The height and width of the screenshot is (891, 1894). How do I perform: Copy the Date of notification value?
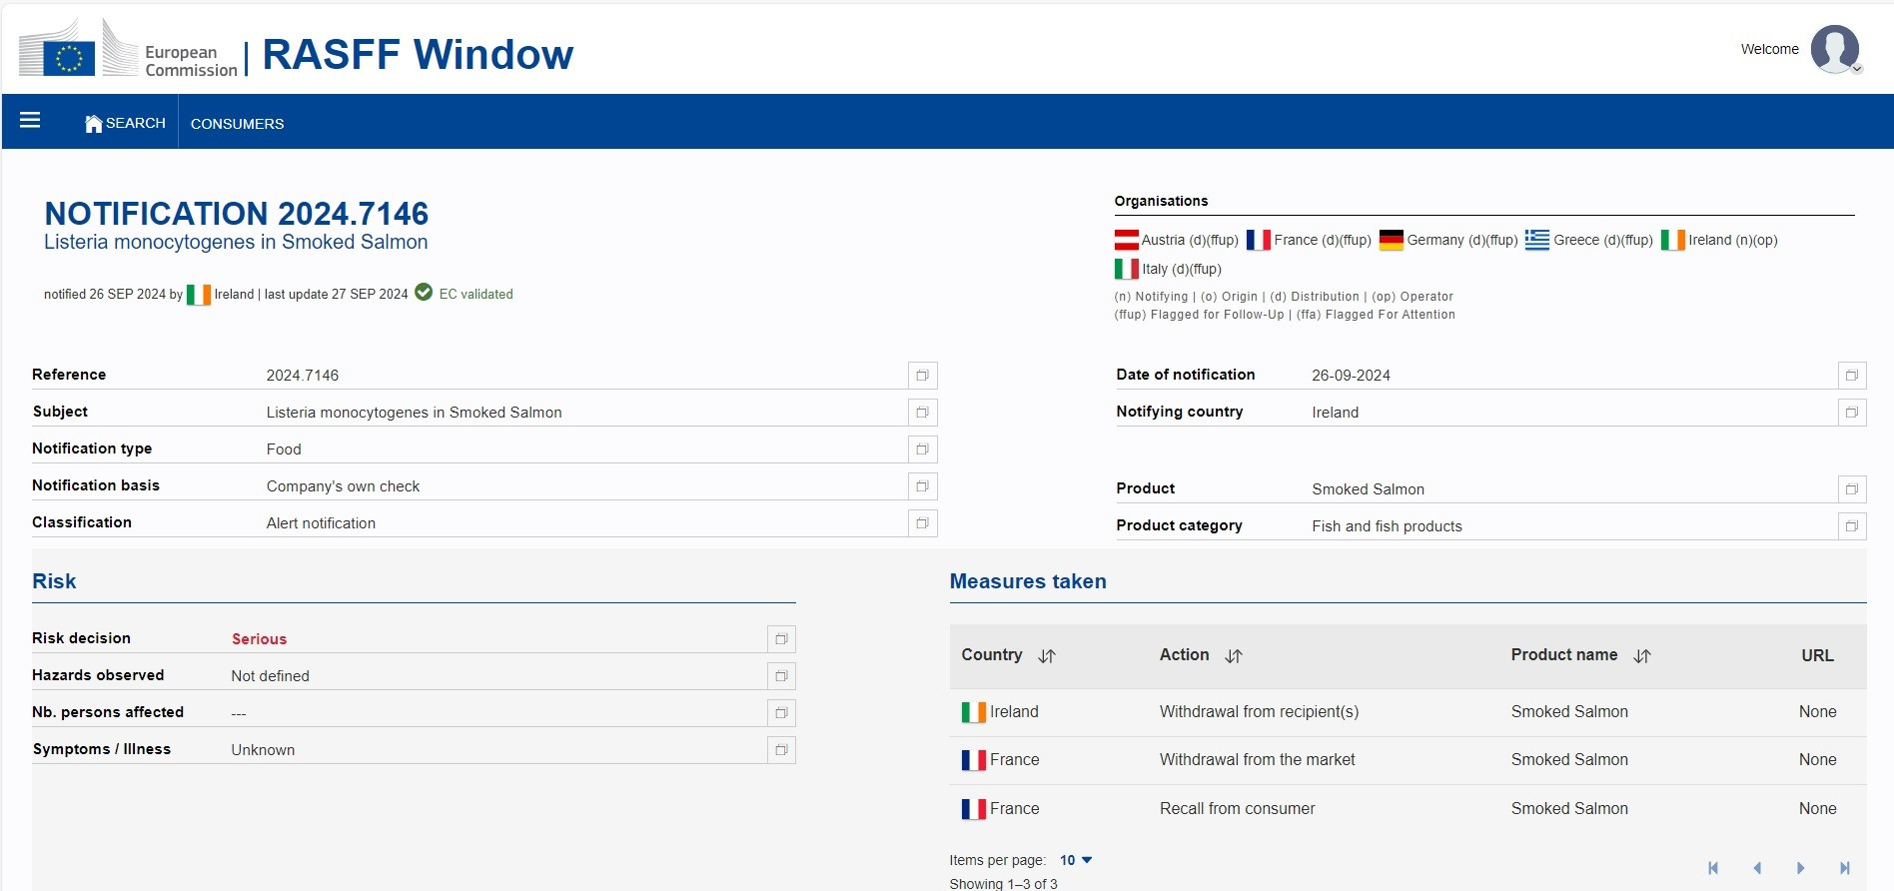coord(1851,376)
